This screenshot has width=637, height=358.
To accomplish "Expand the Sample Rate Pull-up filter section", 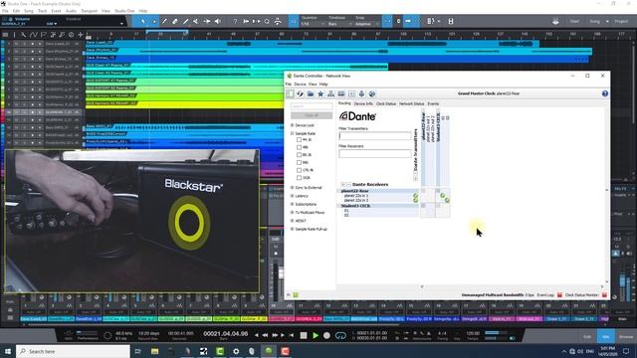I will (292, 229).
